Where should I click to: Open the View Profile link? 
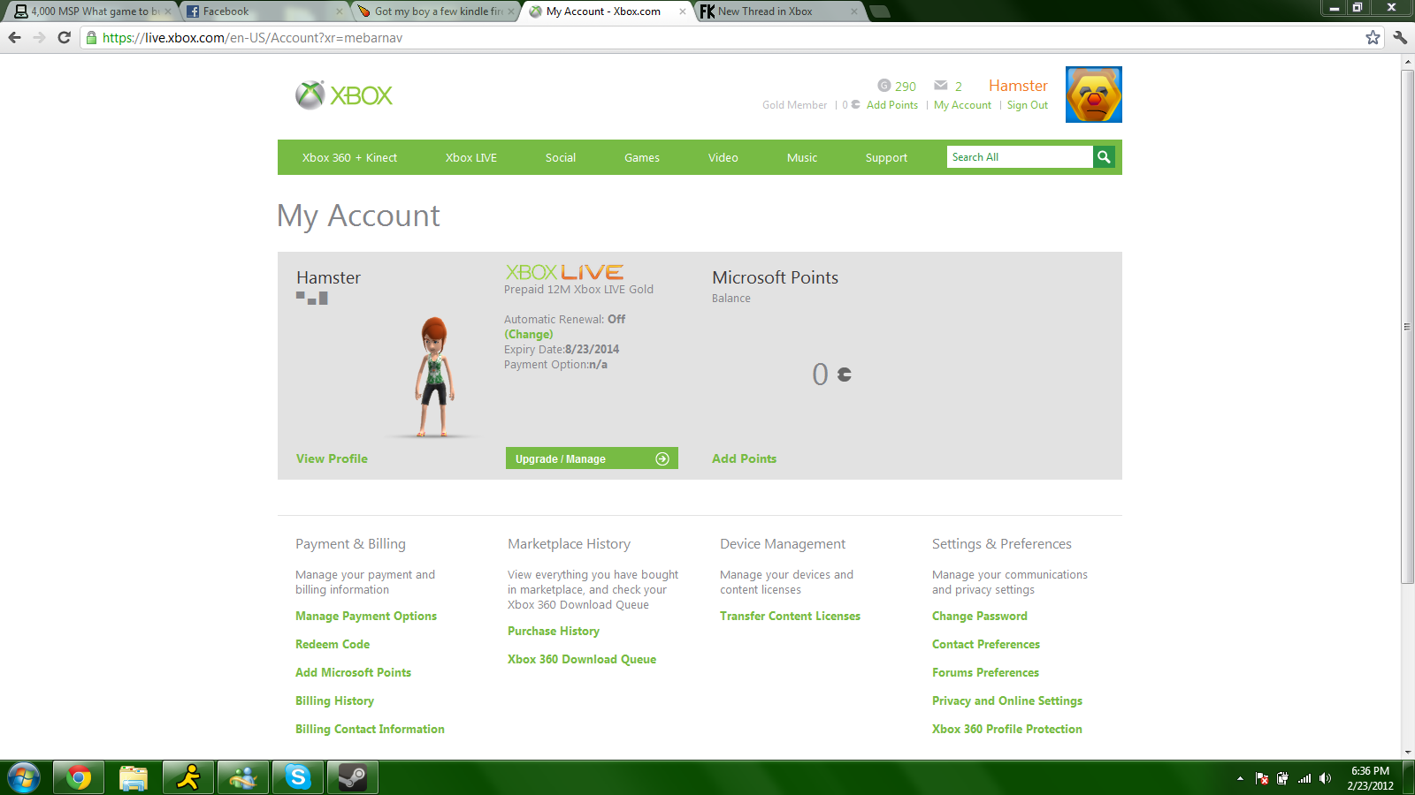pyautogui.click(x=332, y=458)
